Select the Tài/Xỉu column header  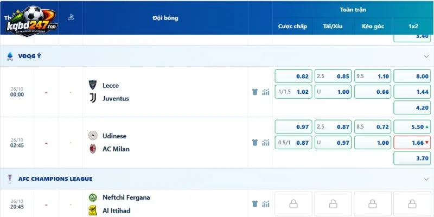tap(333, 26)
